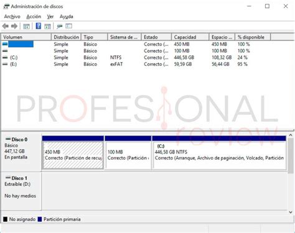
Task: Click the 59,59 GB capacity cell
Action: tap(183, 64)
